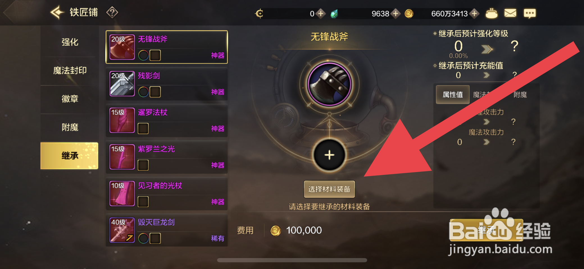Click the plus material slot circle
This screenshot has width=584, height=269.
tap(329, 155)
